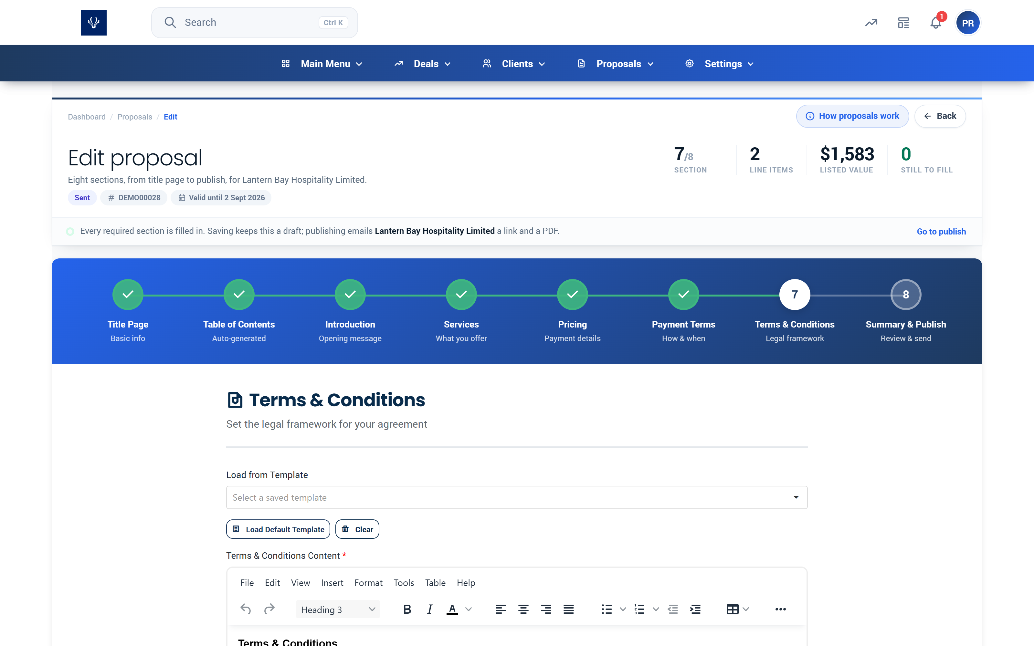The image size is (1034, 646).
Task: Open the Clients navigation menu
Action: 514,64
